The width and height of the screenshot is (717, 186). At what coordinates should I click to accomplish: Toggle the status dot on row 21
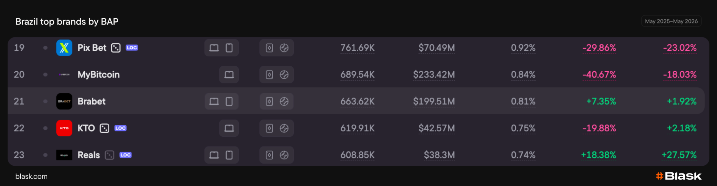[45, 101]
